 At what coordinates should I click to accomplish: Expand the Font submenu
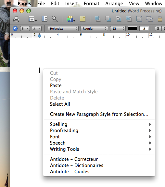99,137
